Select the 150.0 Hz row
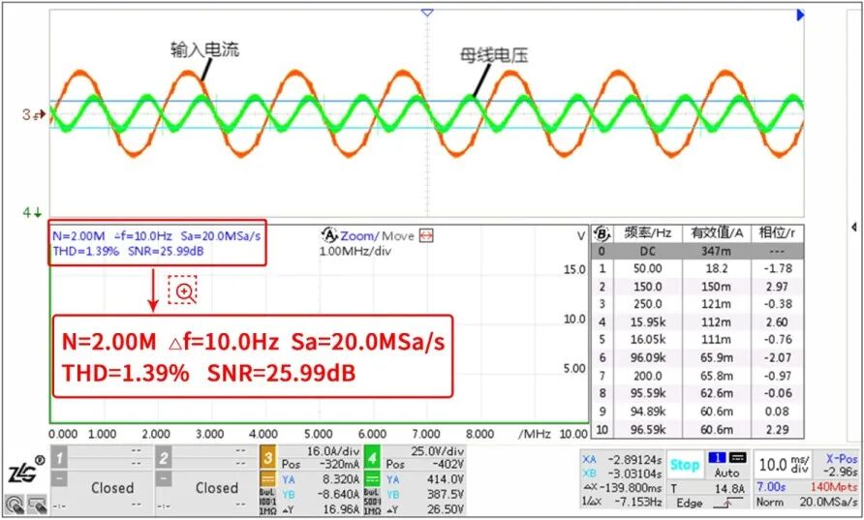864x520 pixels. tap(698, 287)
